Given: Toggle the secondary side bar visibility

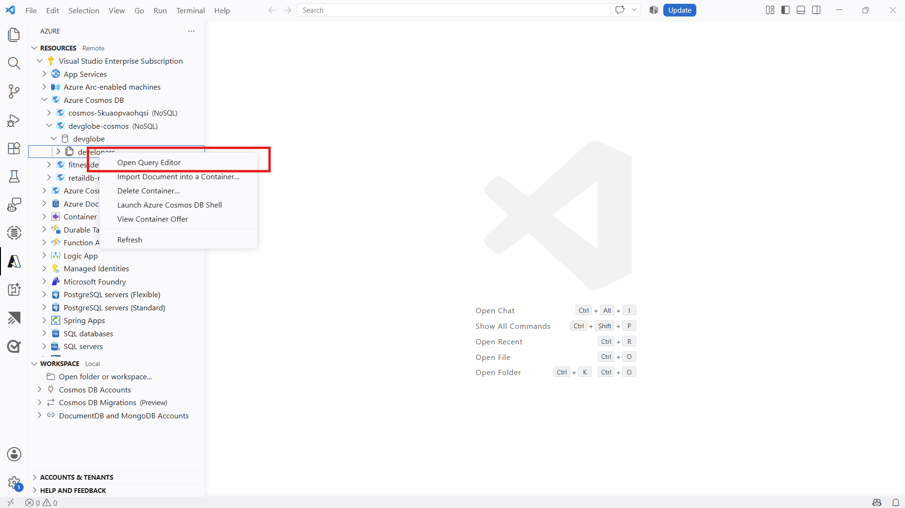Looking at the screenshot, I should coord(816,10).
